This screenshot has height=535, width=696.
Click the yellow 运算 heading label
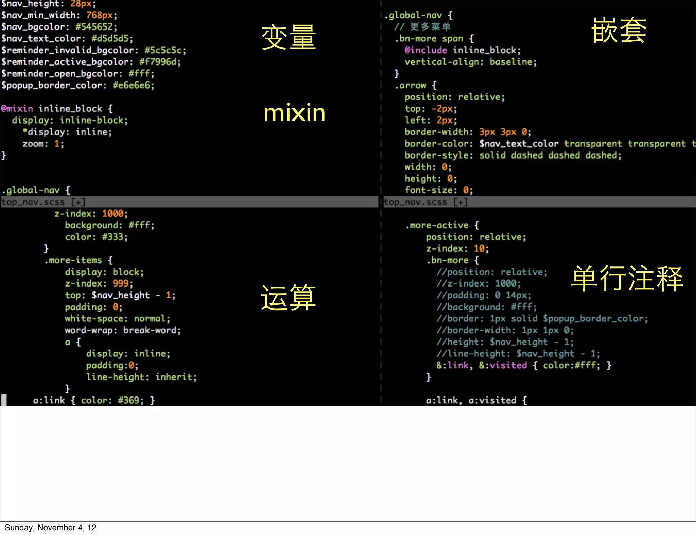tap(289, 298)
